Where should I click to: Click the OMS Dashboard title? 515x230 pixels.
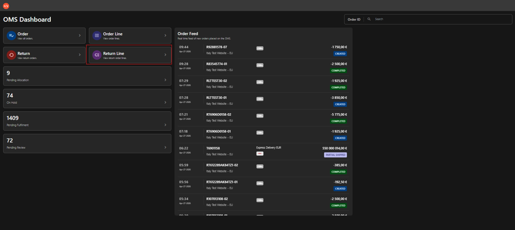pos(27,20)
